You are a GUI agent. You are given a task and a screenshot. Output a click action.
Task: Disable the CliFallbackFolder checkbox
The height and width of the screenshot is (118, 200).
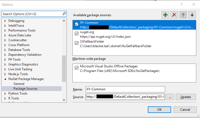[x=77, y=43]
